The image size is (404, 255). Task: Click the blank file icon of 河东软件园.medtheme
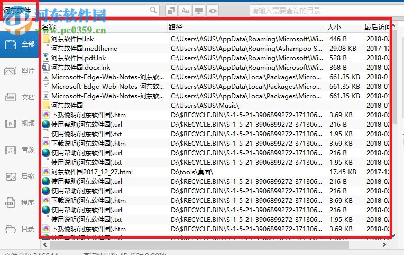click(x=46, y=49)
